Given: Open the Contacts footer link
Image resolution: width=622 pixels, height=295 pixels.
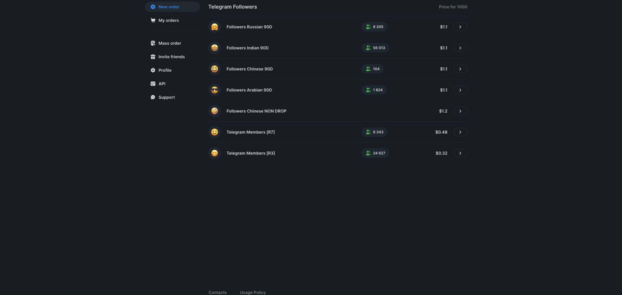Looking at the screenshot, I should pyautogui.click(x=217, y=292).
